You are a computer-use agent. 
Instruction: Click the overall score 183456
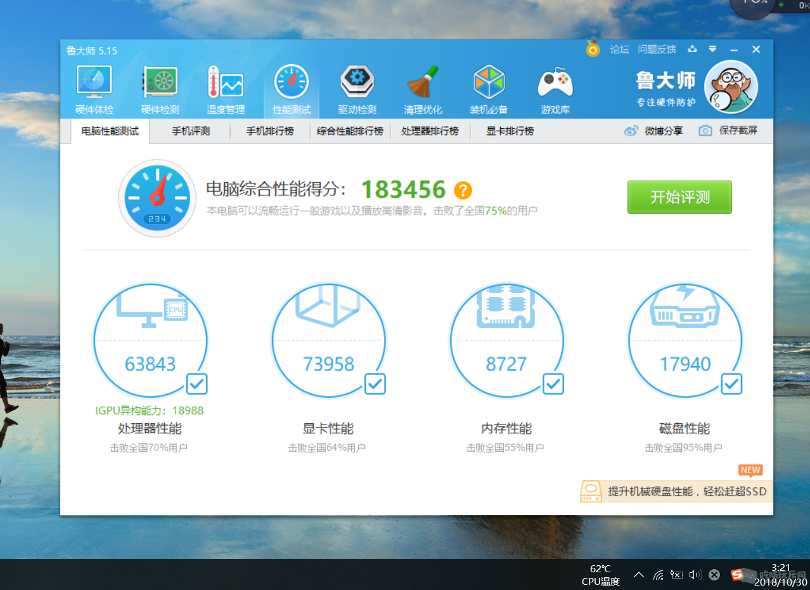click(403, 189)
